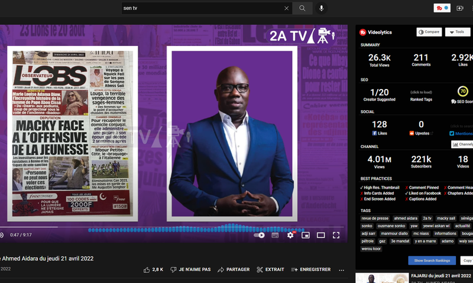Click the thumbs-up like icon

coord(147,270)
